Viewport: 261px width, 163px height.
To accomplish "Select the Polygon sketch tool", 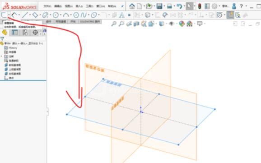I will pyautogui.click(x=76, y=15).
